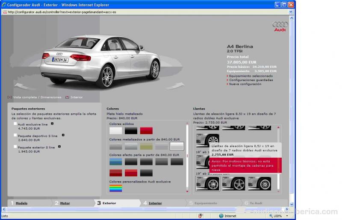The image size is (342, 220).
Task: Click the Interior view icon
Action: point(67,97)
